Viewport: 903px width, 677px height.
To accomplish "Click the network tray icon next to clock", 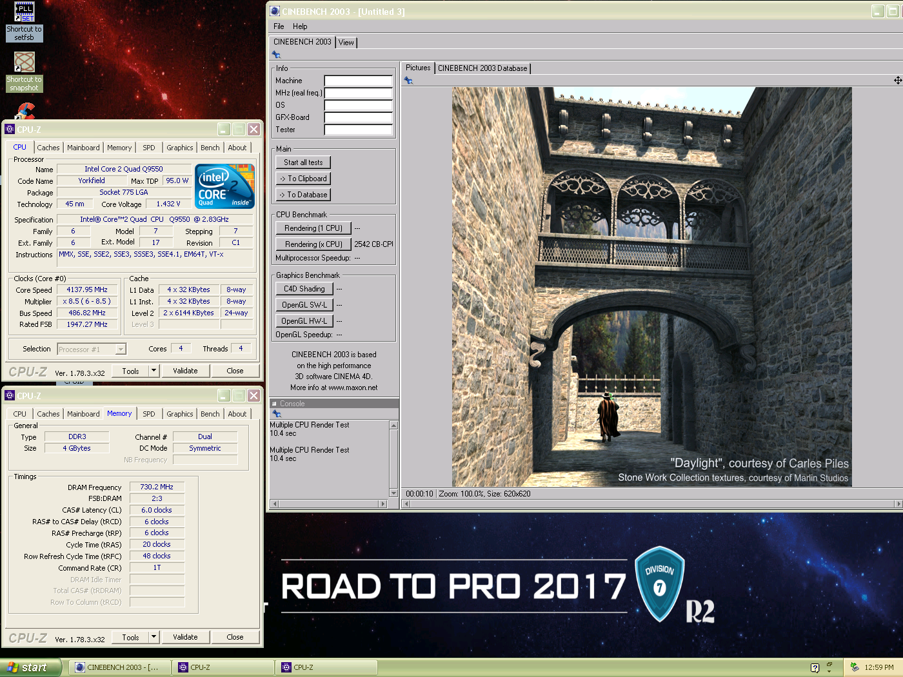I will (x=855, y=667).
